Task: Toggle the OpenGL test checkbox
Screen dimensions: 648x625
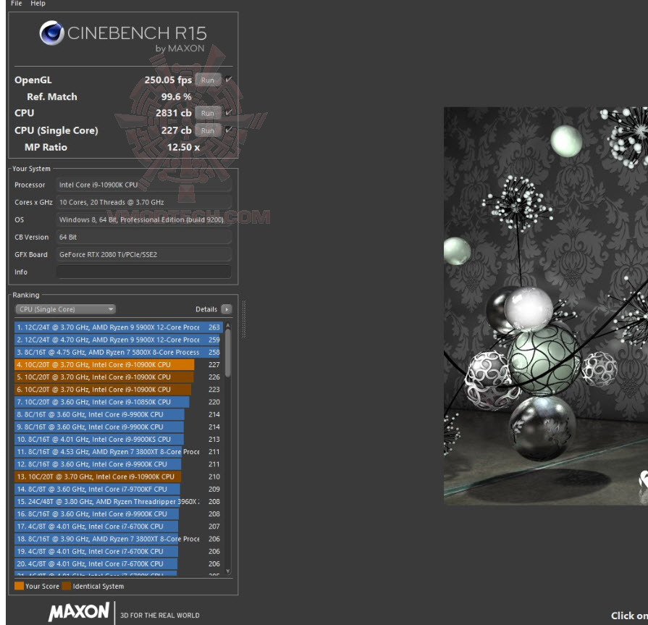Action: 229,79
